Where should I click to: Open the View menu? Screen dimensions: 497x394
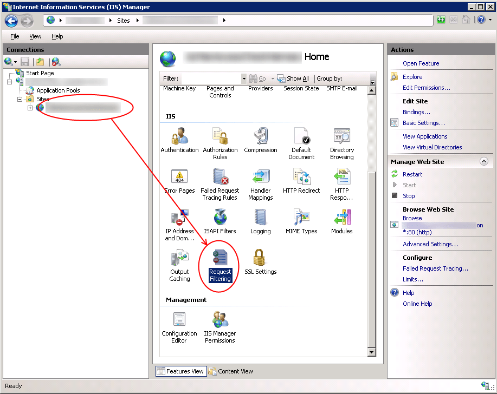[35, 36]
